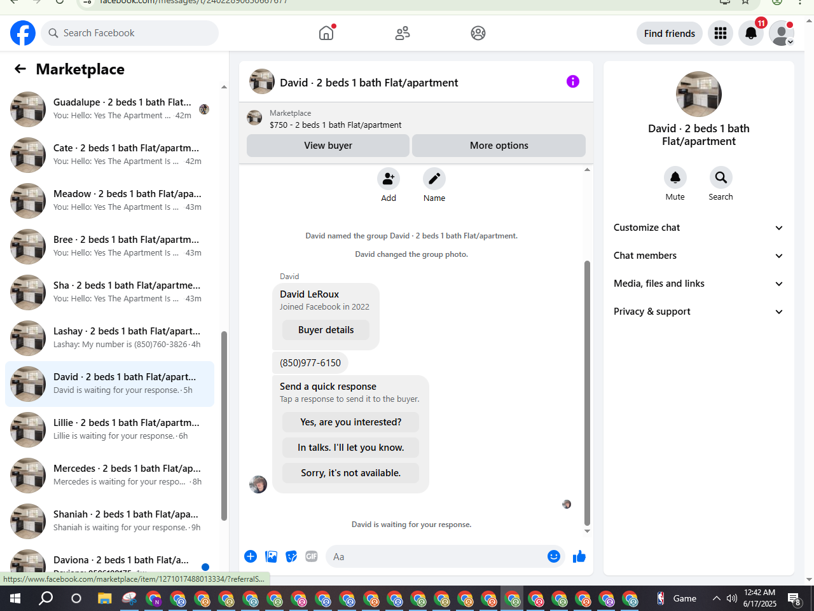Click the chat messages vertical scrollbar
The width and height of the screenshot is (814, 611).
coord(587,393)
